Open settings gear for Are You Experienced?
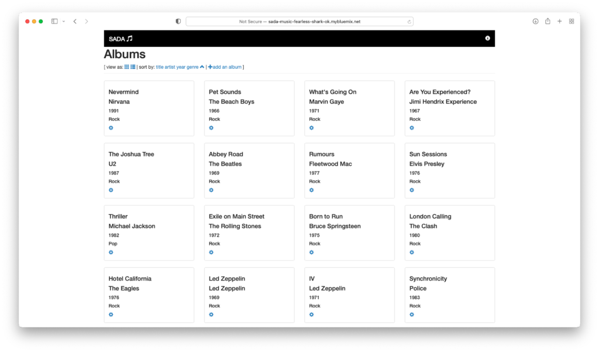The width and height of the screenshot is (599, 352). point(412,128)
